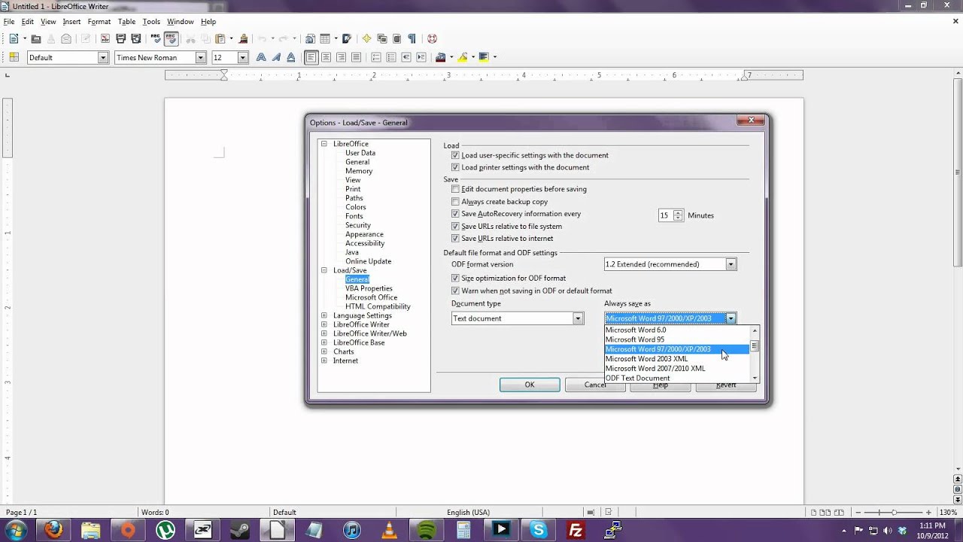Image resolution: width=963 pixels, height=542 pixels.
Task: Open the Page Preview icon
Action: point(136,38)
